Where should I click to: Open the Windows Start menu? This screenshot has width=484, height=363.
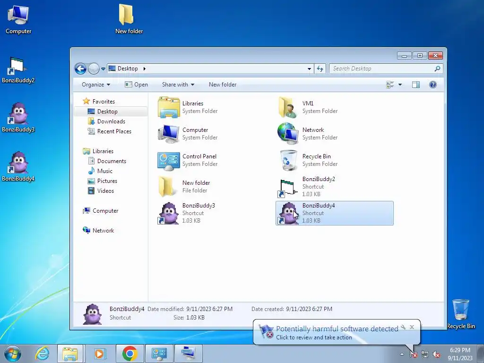click(13, 354)
